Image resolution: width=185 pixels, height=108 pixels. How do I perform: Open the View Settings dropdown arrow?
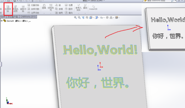click(119, 18)
